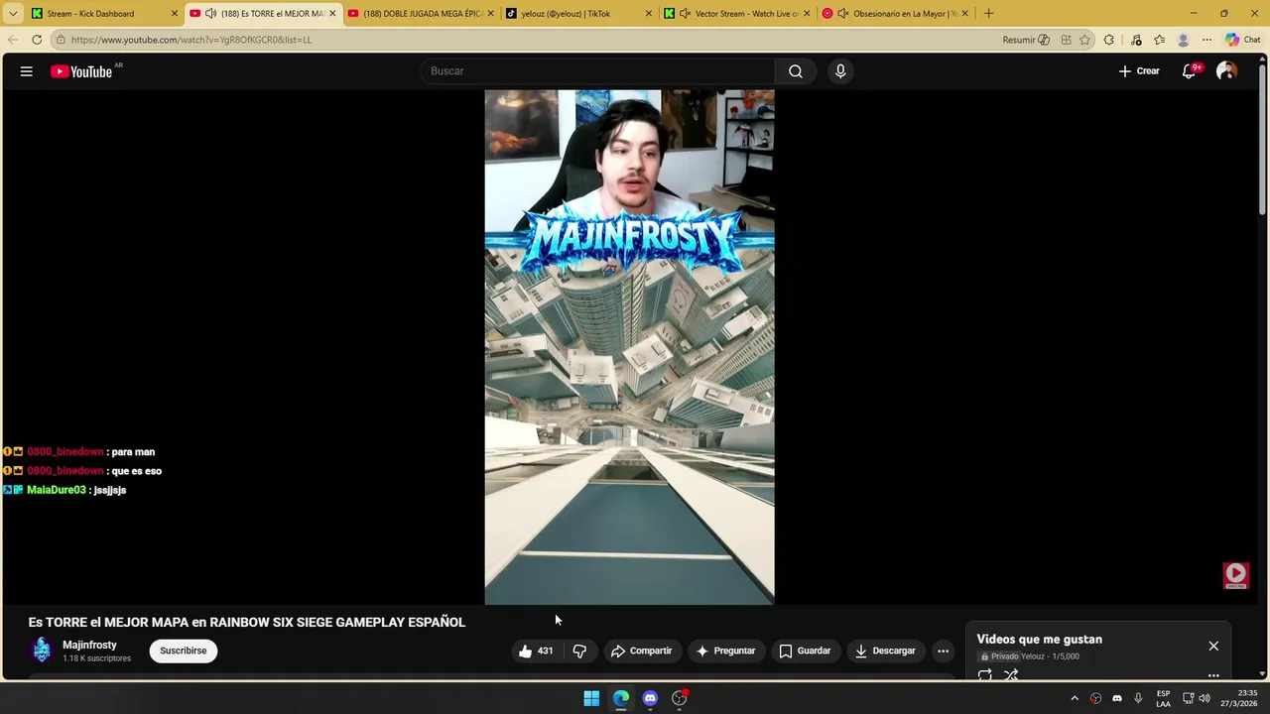Image resolution: width=1270 pixels, height=714 pixels.
Task: Click the Buscar search field
Action: coord(598,71)
